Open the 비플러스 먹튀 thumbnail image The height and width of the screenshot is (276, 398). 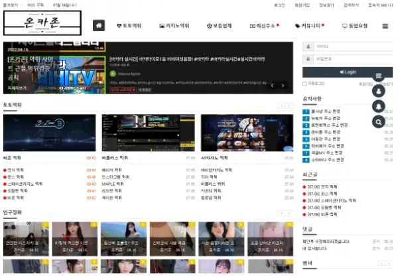148,133
